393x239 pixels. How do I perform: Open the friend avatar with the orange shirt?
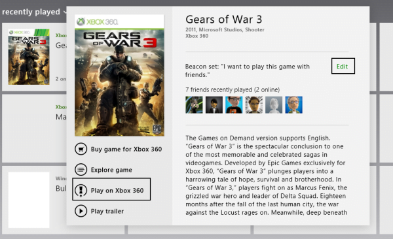[234, 105]
